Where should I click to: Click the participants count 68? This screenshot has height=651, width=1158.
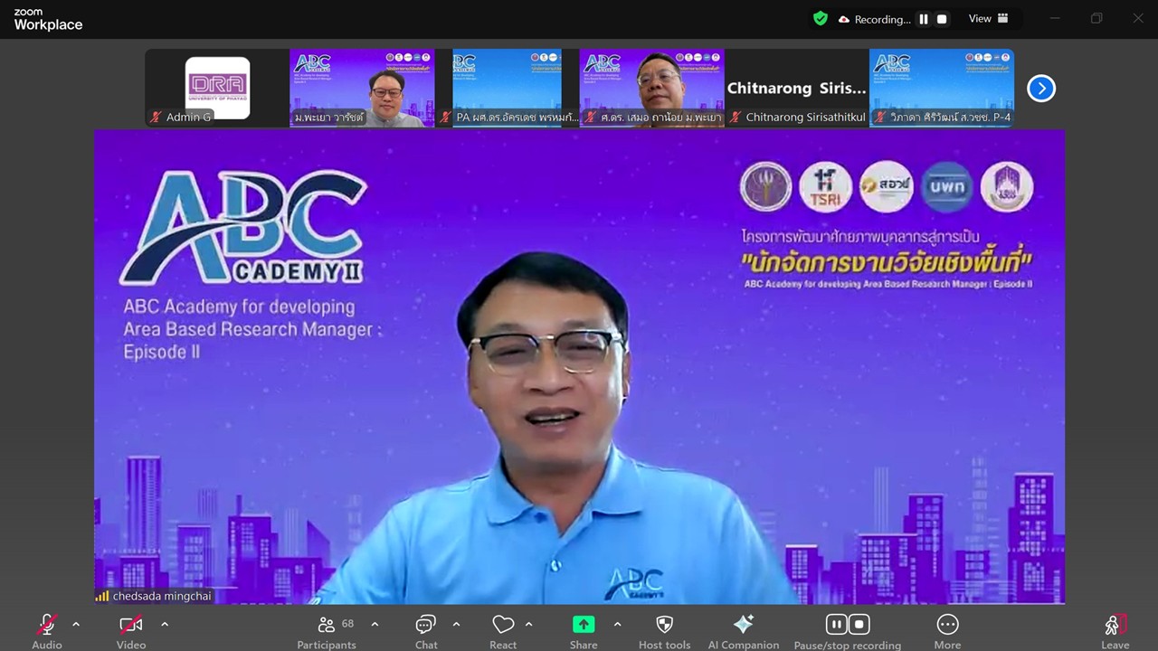pyautogui.click(x=348, y=624)
